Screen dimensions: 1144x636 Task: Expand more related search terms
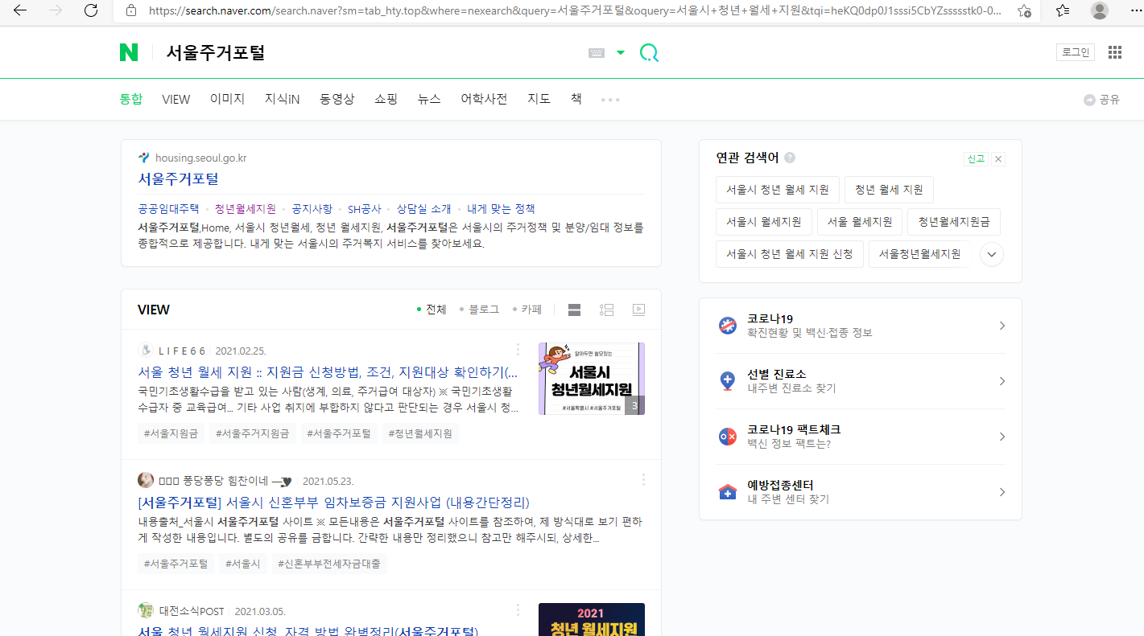pos(992,254)
